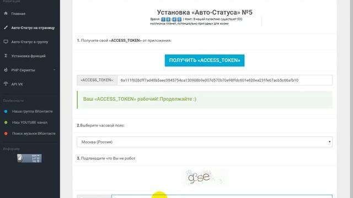353x198 pixels.
Task: Click the text Ваш «ACCESS_TOKEN» рабочий! Продолжайте
Action: [x=140, y=99]
